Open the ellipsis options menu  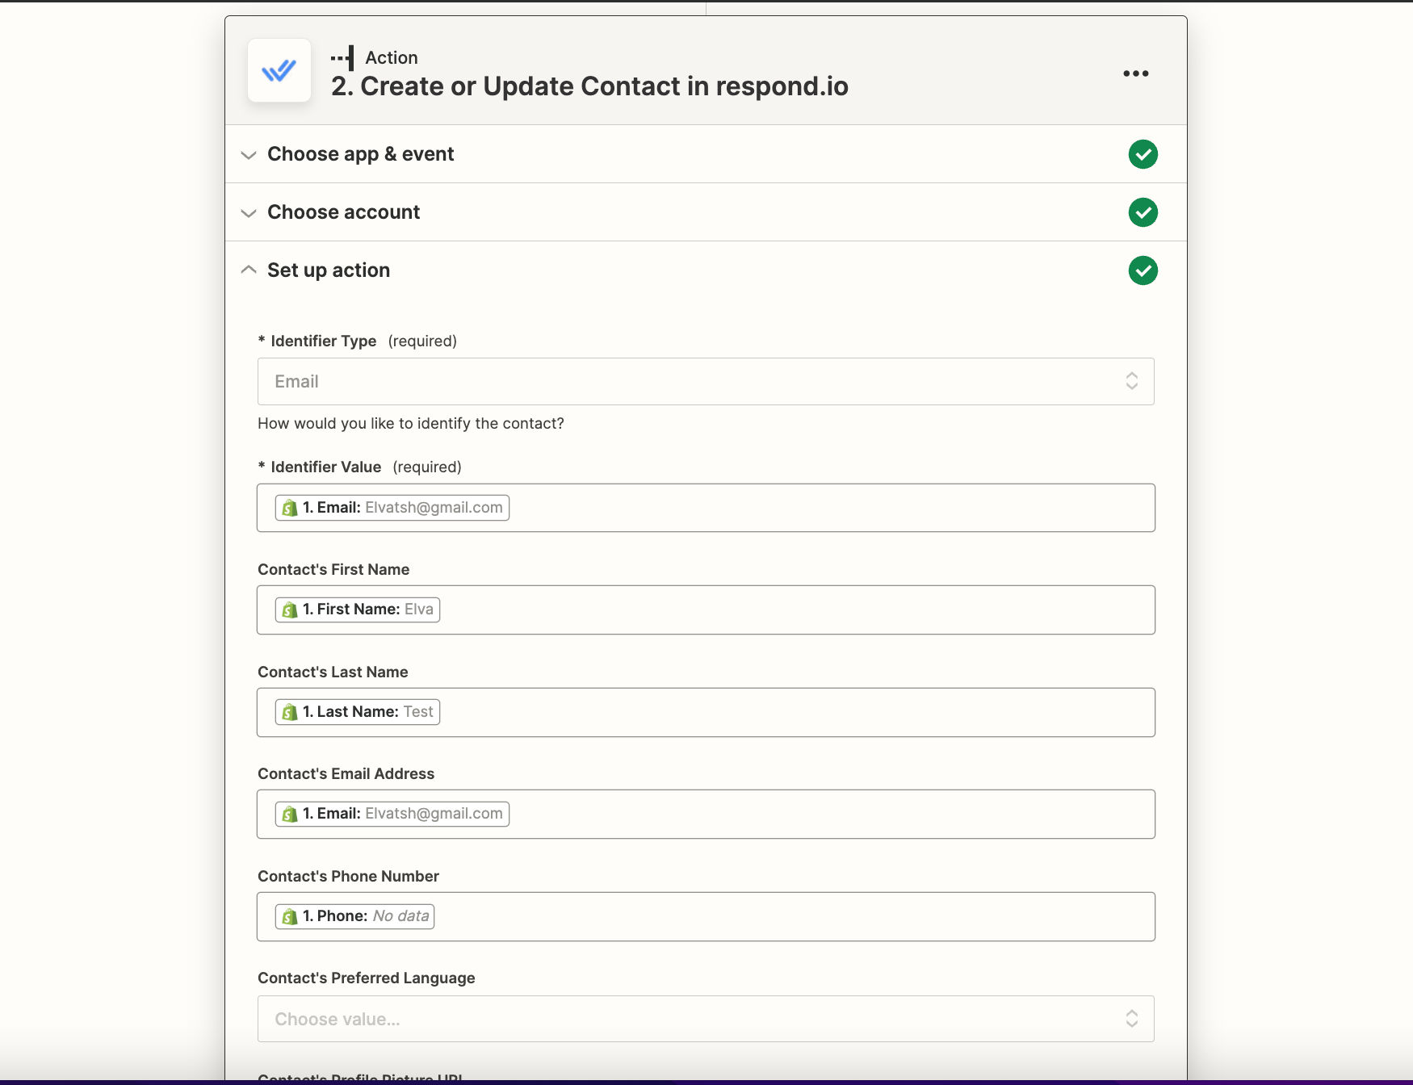(1135, 73)
